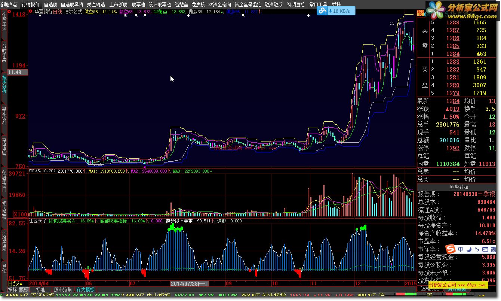
Task: Open the 融资融券 menu
Action: click(274, 4)
